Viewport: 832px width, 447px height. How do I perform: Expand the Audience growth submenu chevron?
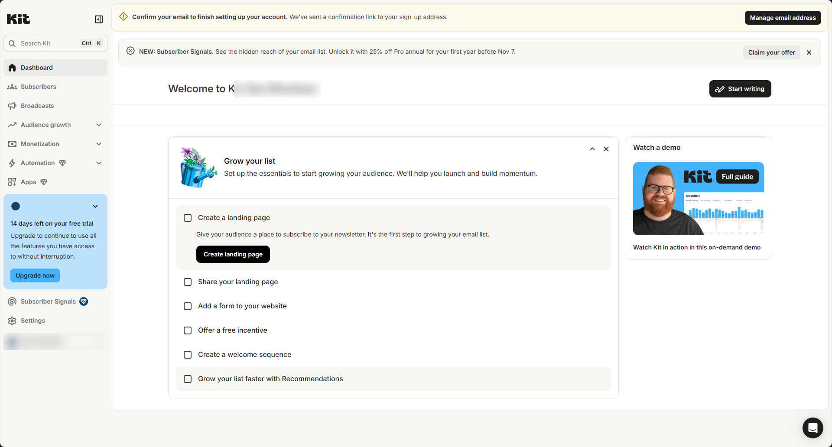coord(99,125)
